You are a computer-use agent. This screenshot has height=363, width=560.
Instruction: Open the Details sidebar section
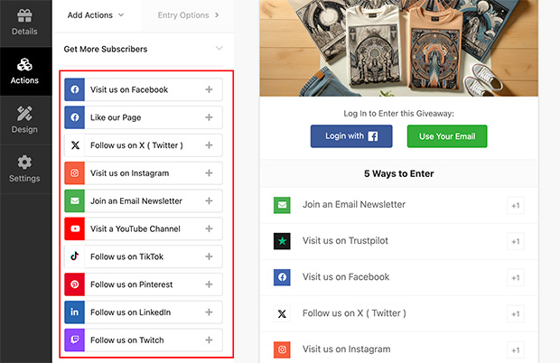(x=24, y=23)
